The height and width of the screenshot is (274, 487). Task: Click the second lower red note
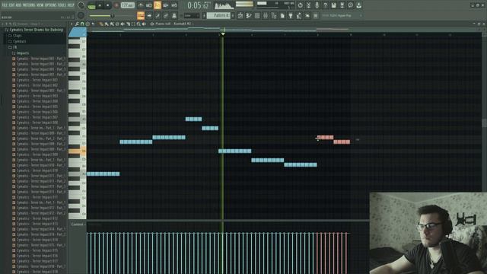pyautogui.click(x=342, y=142)
